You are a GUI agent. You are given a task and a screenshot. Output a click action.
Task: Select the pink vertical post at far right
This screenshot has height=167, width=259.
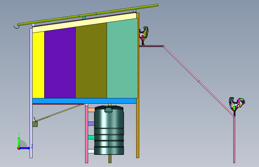pos(234,140)
